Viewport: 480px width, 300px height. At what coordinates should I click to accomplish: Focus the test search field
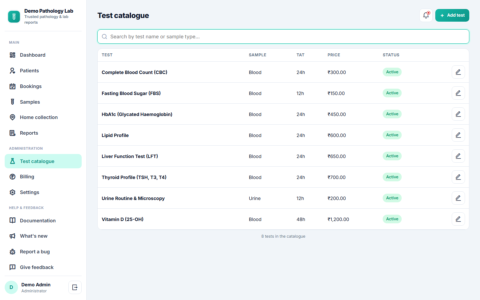(283, 37)
